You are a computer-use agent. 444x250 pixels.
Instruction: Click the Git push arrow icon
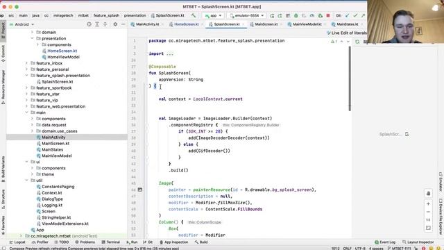click(x=363, y=15)
